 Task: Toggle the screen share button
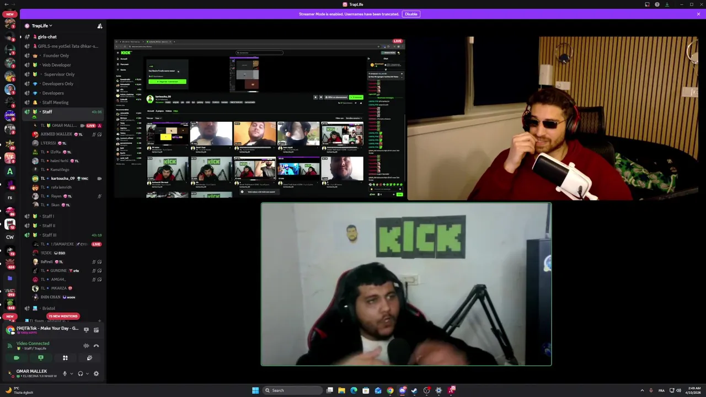click(x=41, y=358)
